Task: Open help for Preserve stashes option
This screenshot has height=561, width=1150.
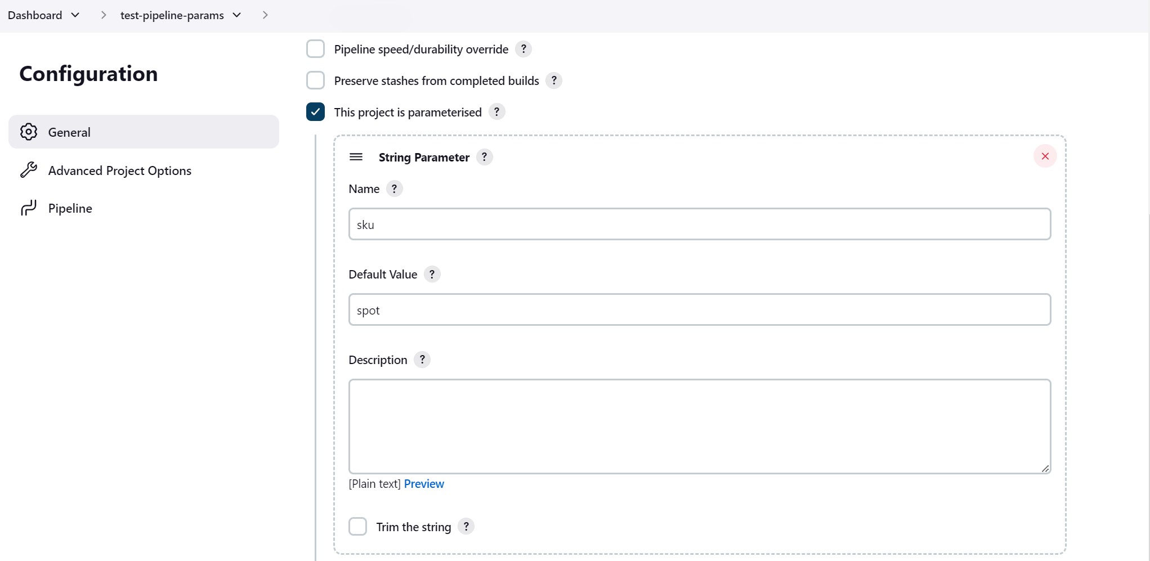Action: [x=553, y=80]
